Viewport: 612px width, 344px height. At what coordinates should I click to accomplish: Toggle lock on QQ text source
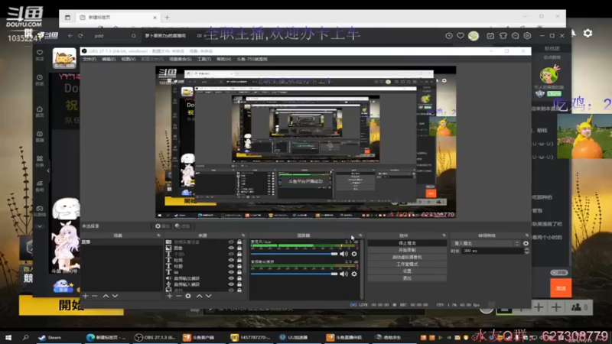pyautogui.click(x=239, y=272)
